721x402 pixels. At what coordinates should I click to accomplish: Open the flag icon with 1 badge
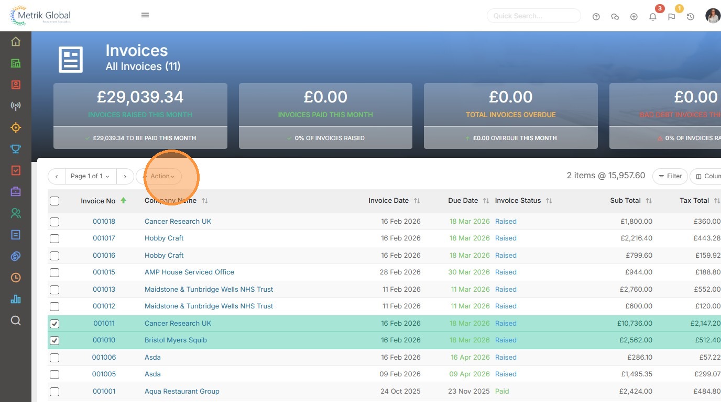(x=672, y=17)
